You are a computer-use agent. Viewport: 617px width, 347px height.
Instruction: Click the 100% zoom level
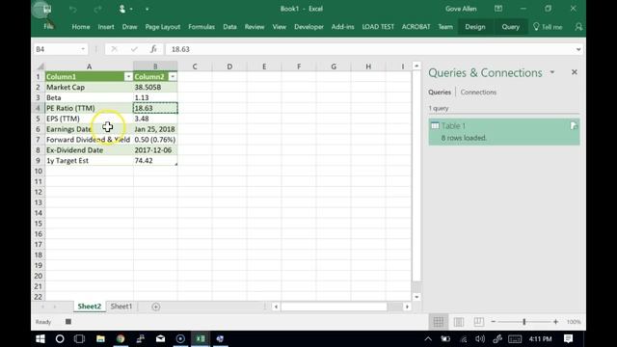pos(574,322)
